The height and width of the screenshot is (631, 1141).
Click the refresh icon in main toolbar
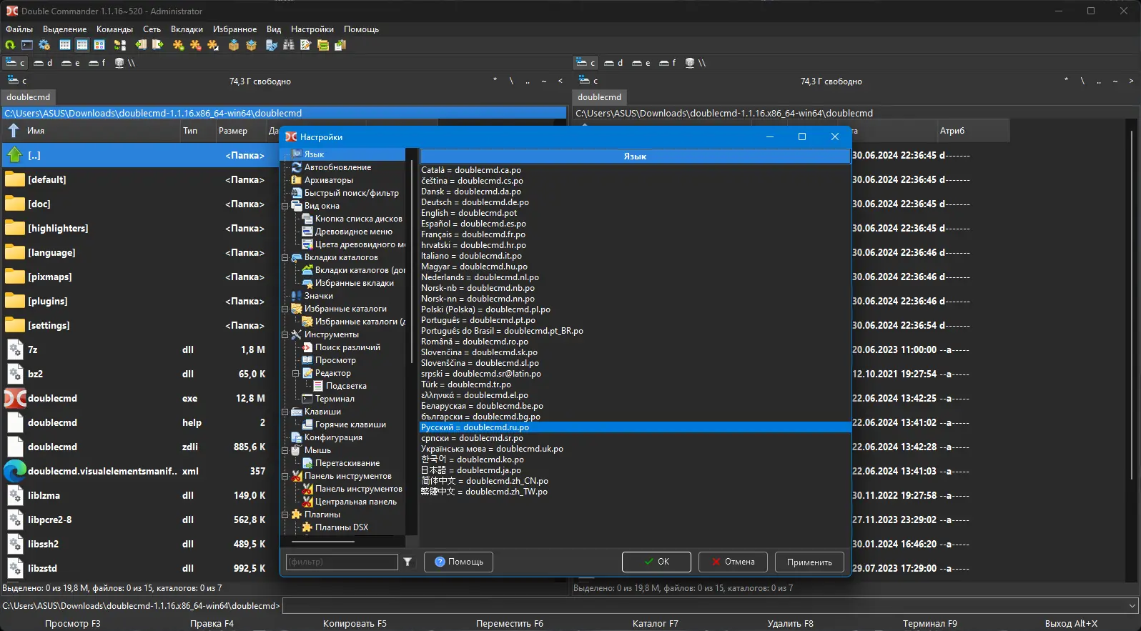[10, 45]
